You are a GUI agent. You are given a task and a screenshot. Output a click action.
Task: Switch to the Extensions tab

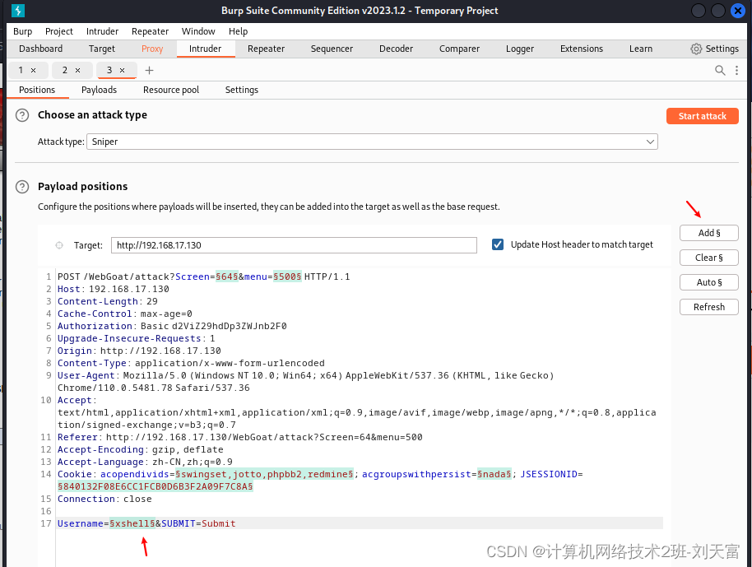pyautogui.click(x=581, y=49)
